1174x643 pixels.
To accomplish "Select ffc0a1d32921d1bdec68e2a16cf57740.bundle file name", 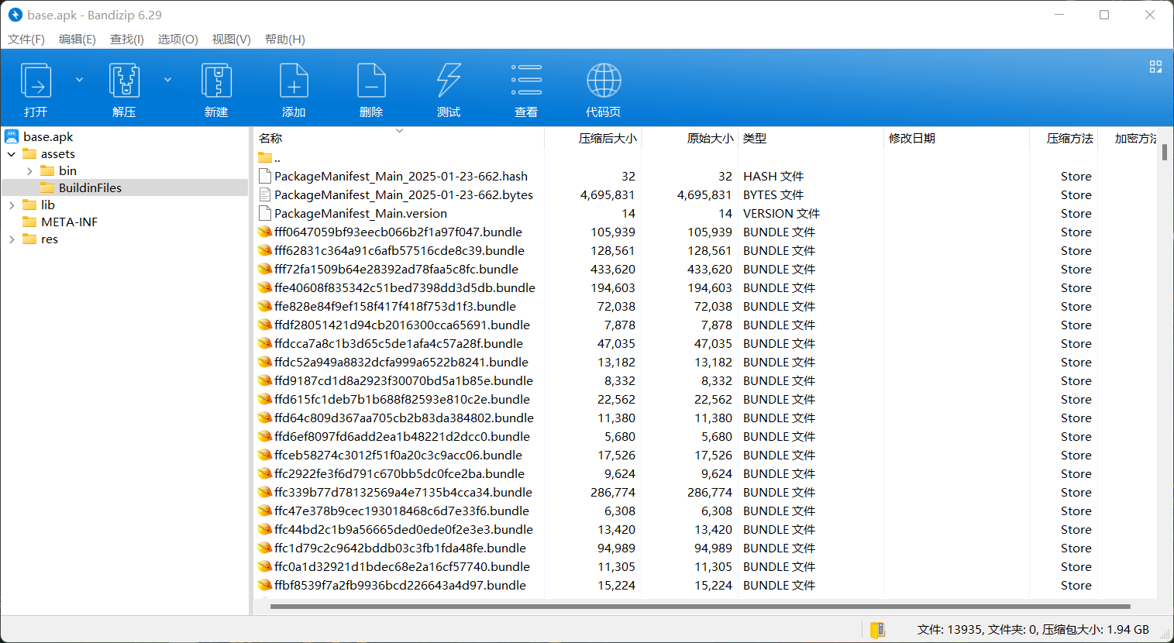I will pyautogui.click(x=402, y=566).
